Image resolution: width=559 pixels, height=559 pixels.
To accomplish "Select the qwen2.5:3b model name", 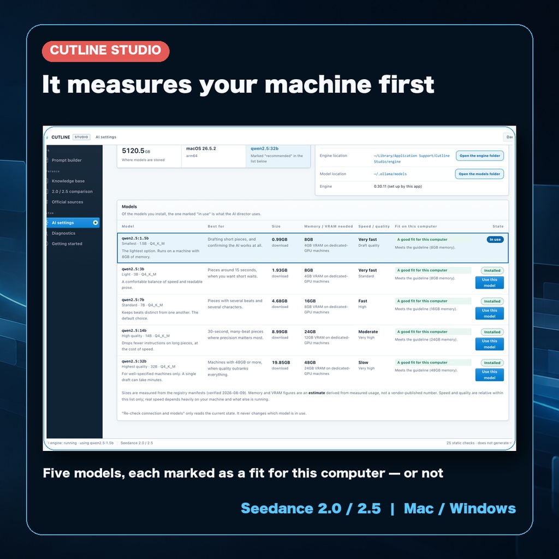I will 133,269.
